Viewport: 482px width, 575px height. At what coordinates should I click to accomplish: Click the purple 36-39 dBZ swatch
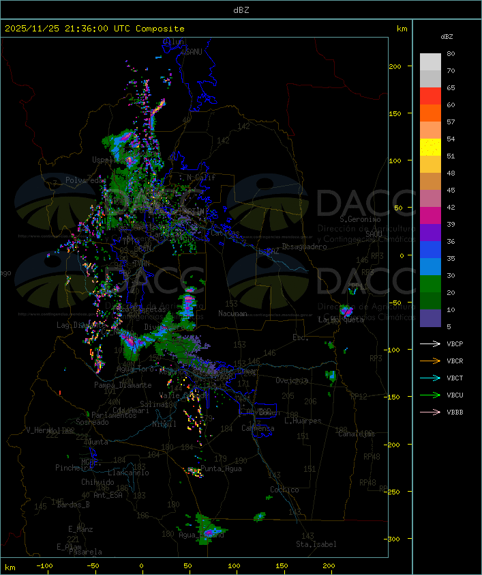[430, 232]
